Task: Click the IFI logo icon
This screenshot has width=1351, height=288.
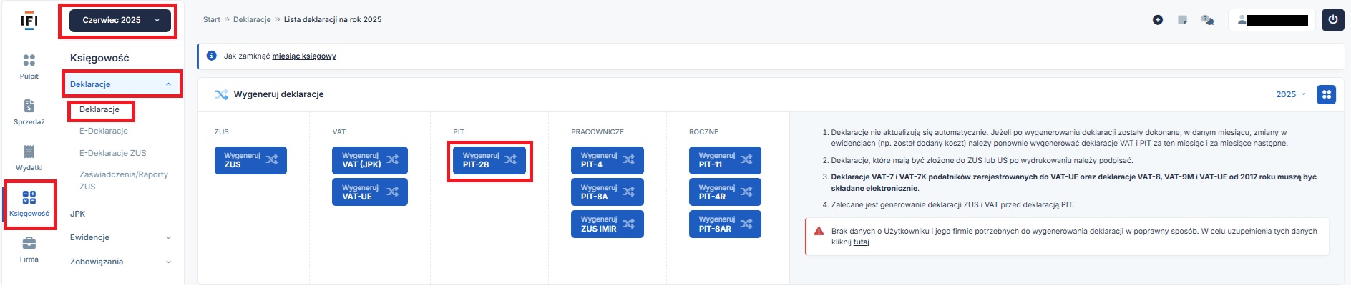Action: pyautogui.click(x=29, y=21)
